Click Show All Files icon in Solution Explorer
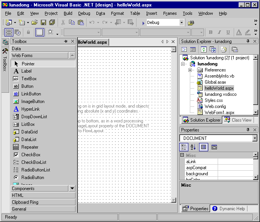The image size is (260, 222). click(223, 49)
